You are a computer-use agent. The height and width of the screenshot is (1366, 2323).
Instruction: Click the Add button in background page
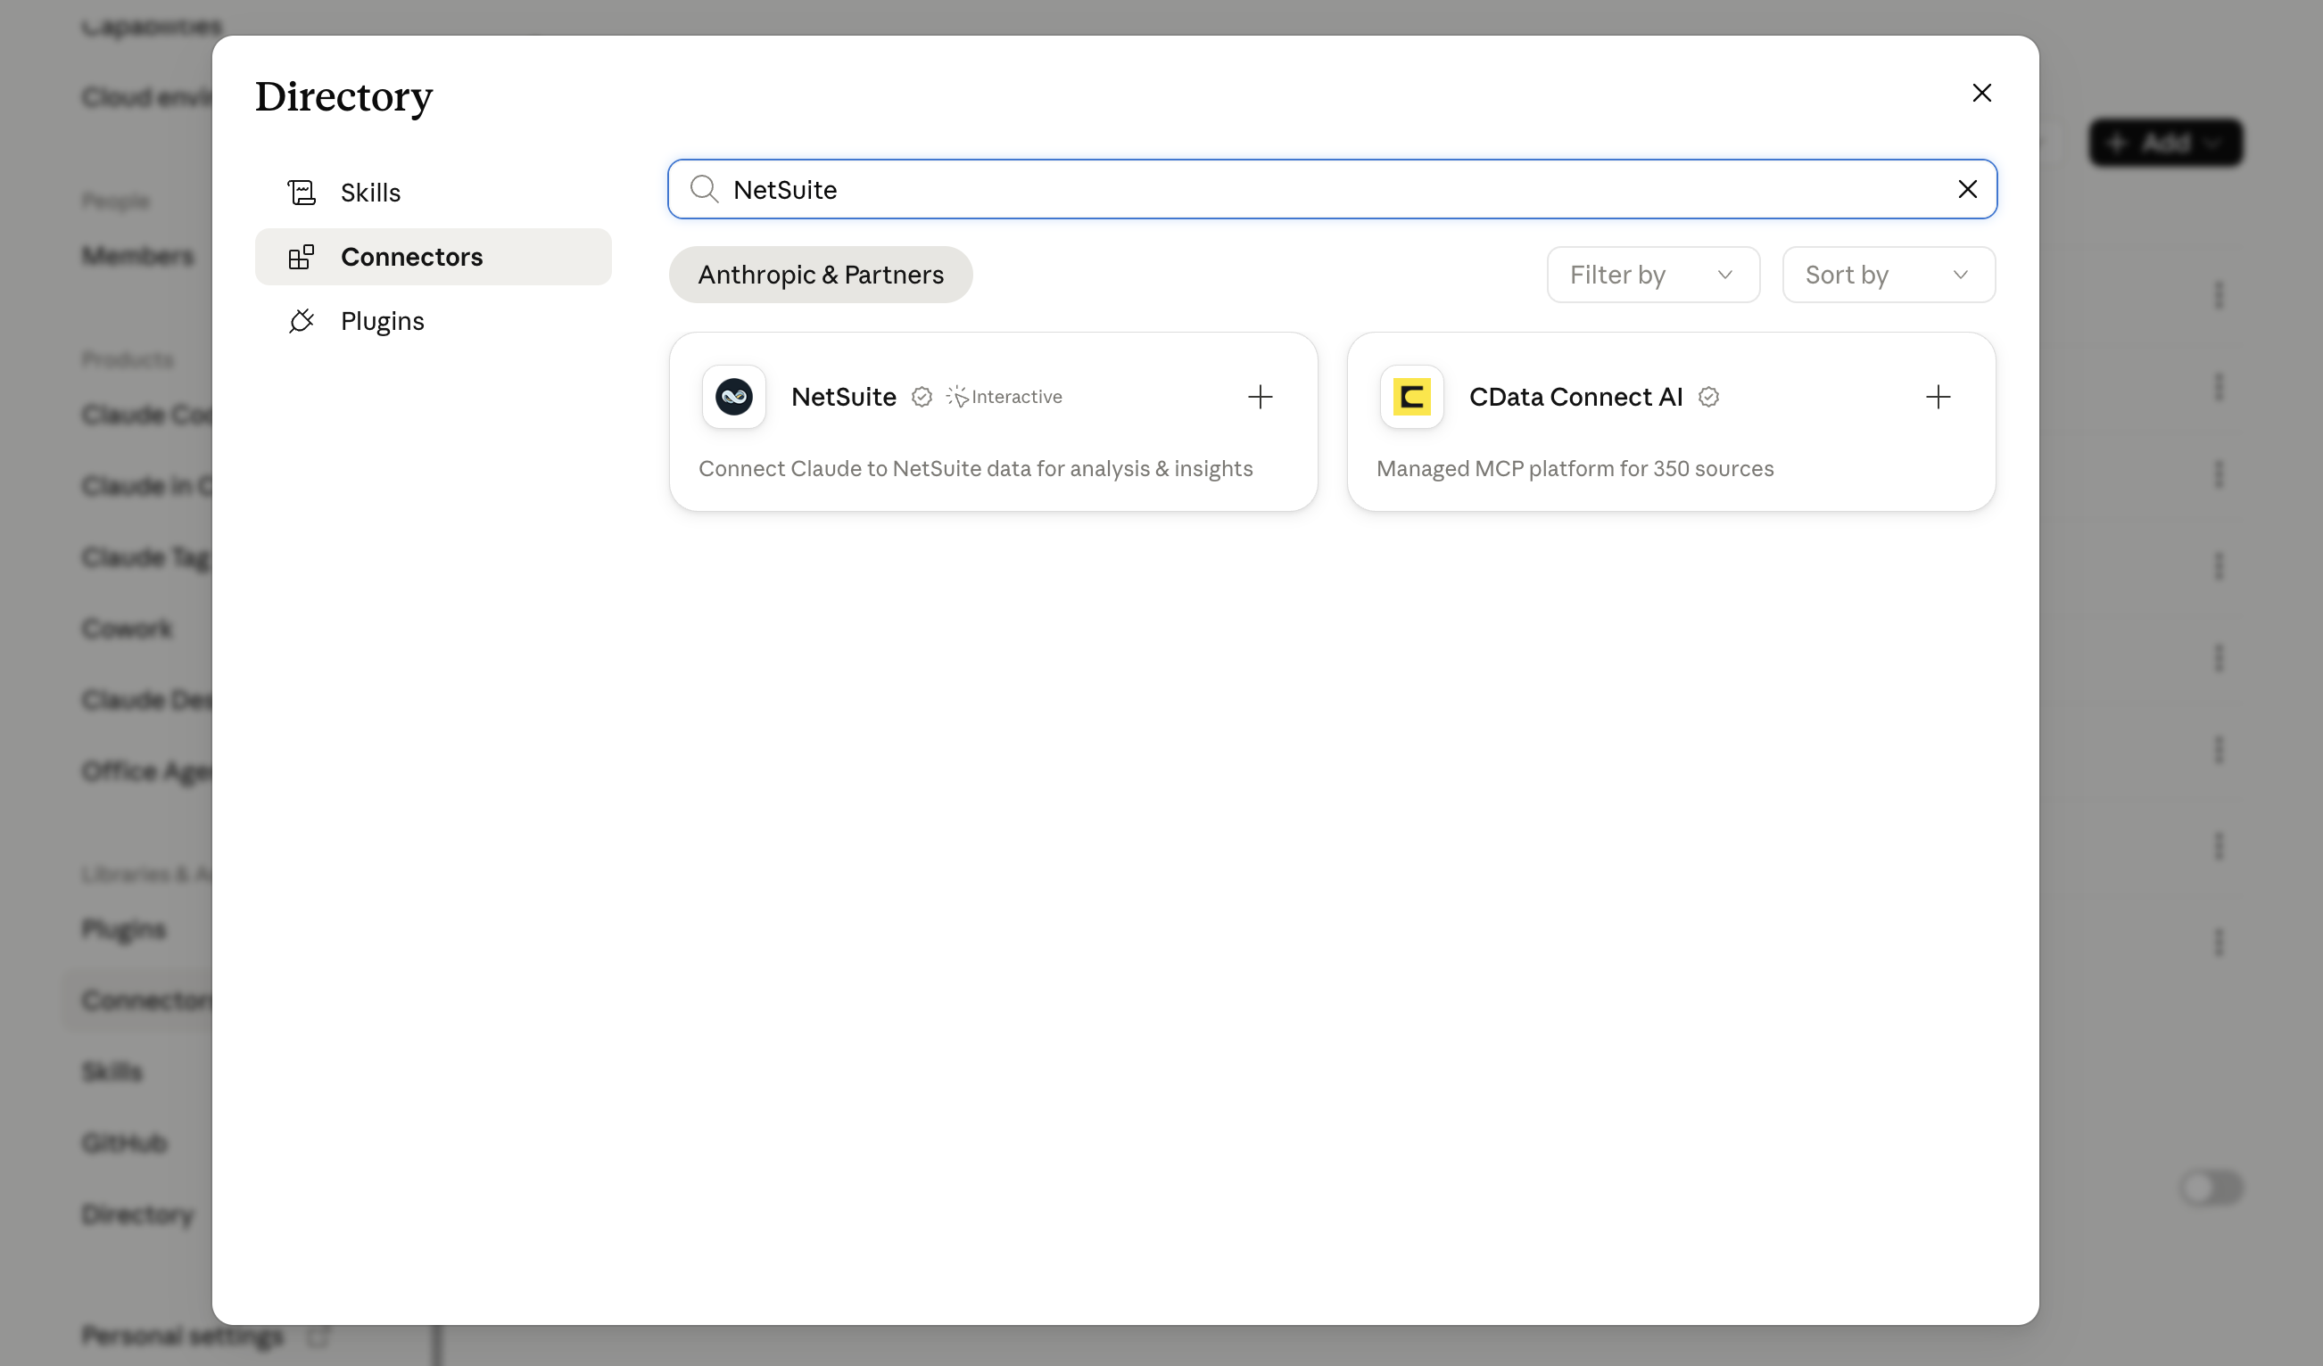(2164, 143)
